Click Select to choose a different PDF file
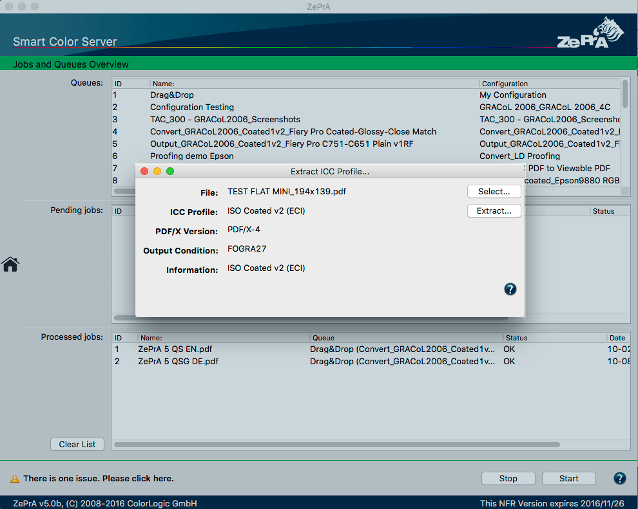Viewport: 638px width, 509px height. [494, 191]
